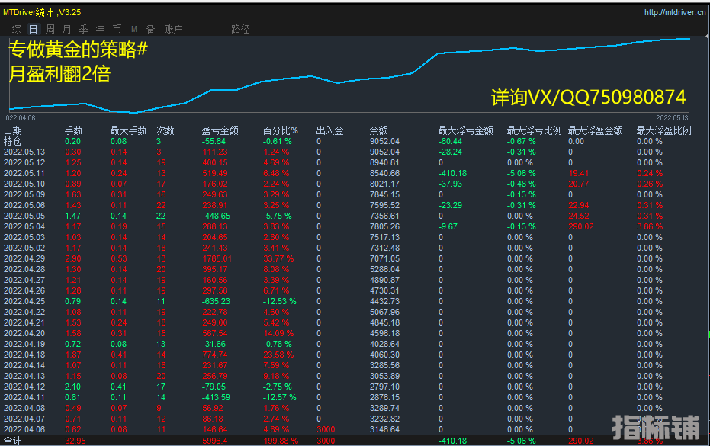Click the 最大浮盈比例 column header
The width and height of the screenshot is (710, 446).
tap(663, 131)
